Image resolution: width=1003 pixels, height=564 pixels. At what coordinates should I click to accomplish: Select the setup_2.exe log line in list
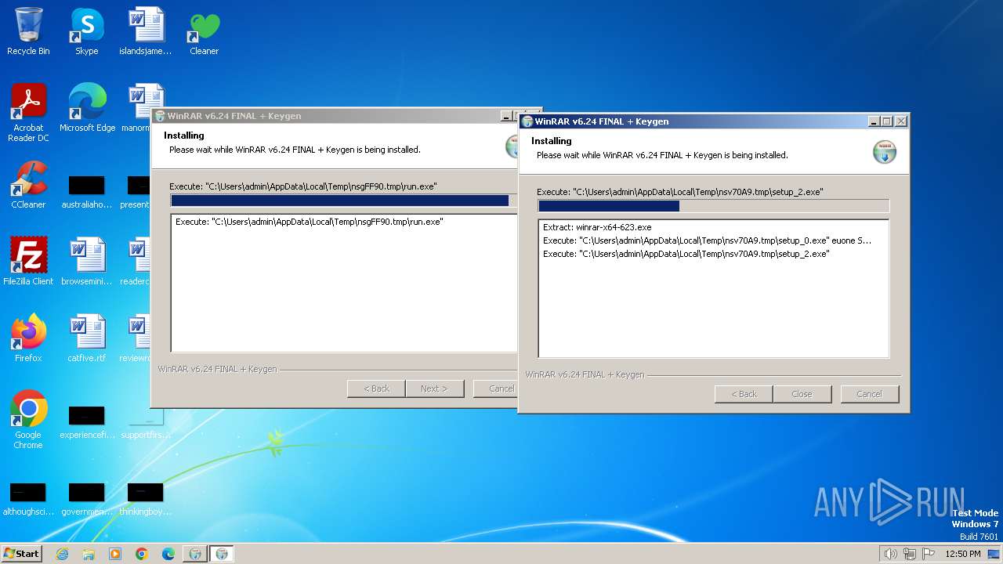pyautogui.click(x=686, y=254)
